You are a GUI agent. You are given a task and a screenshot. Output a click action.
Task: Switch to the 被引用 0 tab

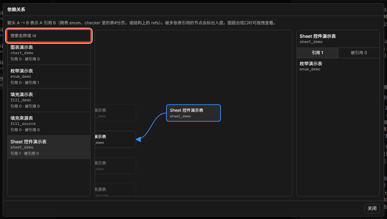(x=359, y=53)
